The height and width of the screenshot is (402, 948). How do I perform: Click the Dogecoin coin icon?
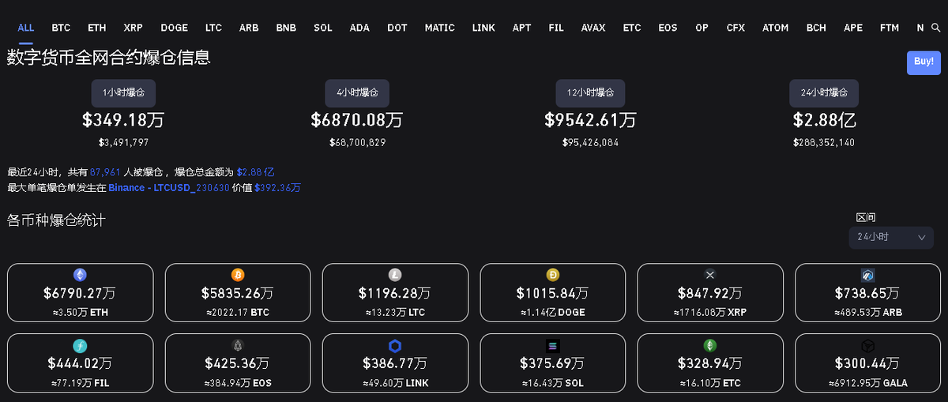point(553,275)
